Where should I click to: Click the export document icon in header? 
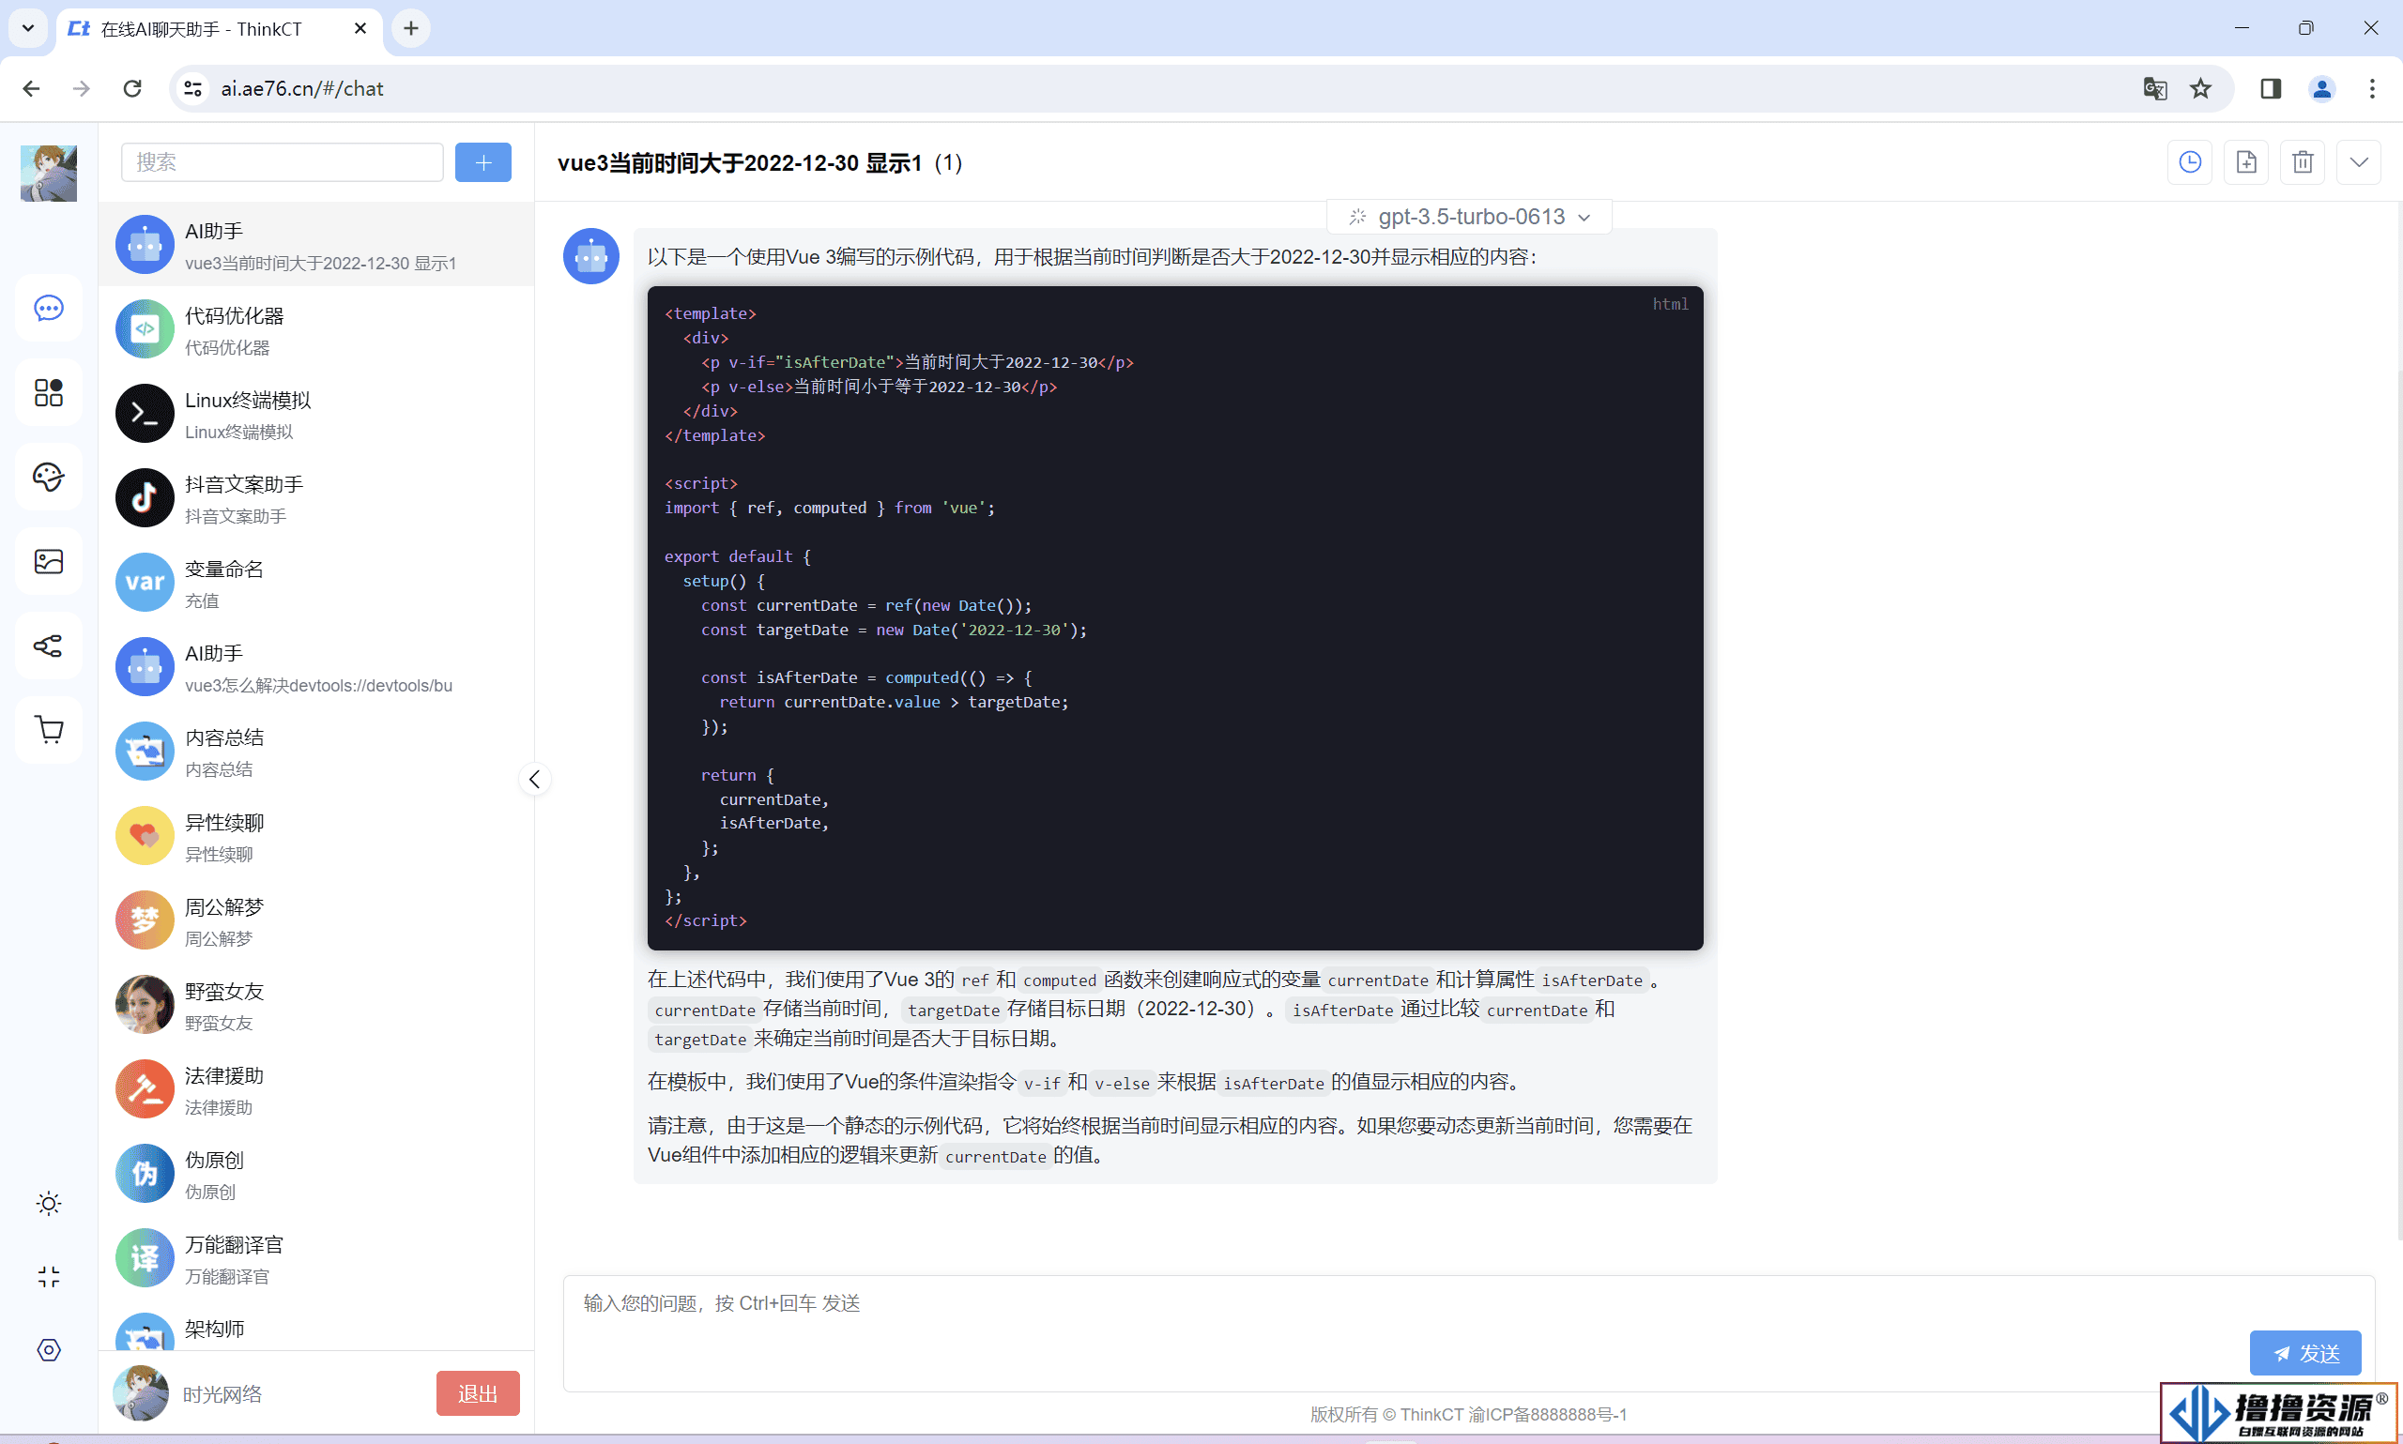pyautogui.click(x=2246, y=161)
